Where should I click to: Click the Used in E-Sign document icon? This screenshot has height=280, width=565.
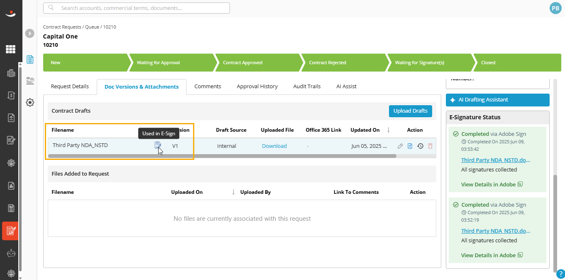(x=158, y=145)
